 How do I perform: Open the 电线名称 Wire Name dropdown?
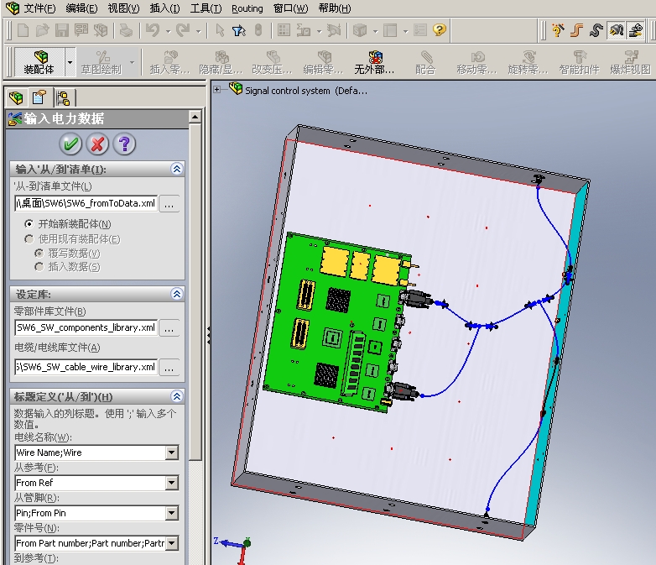tap(171, 453)
